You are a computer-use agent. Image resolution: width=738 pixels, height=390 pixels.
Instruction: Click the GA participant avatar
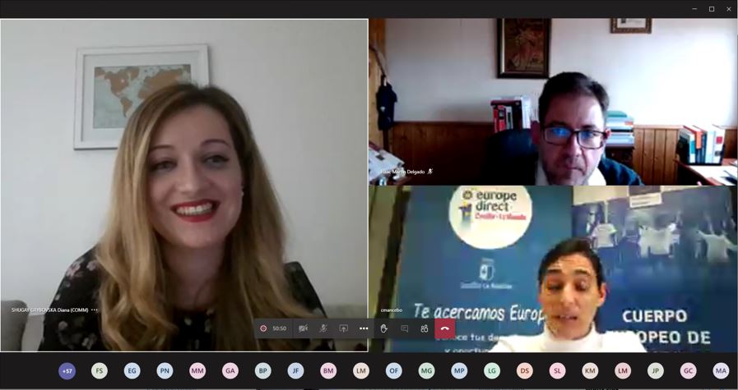click(x=230, y=371)
